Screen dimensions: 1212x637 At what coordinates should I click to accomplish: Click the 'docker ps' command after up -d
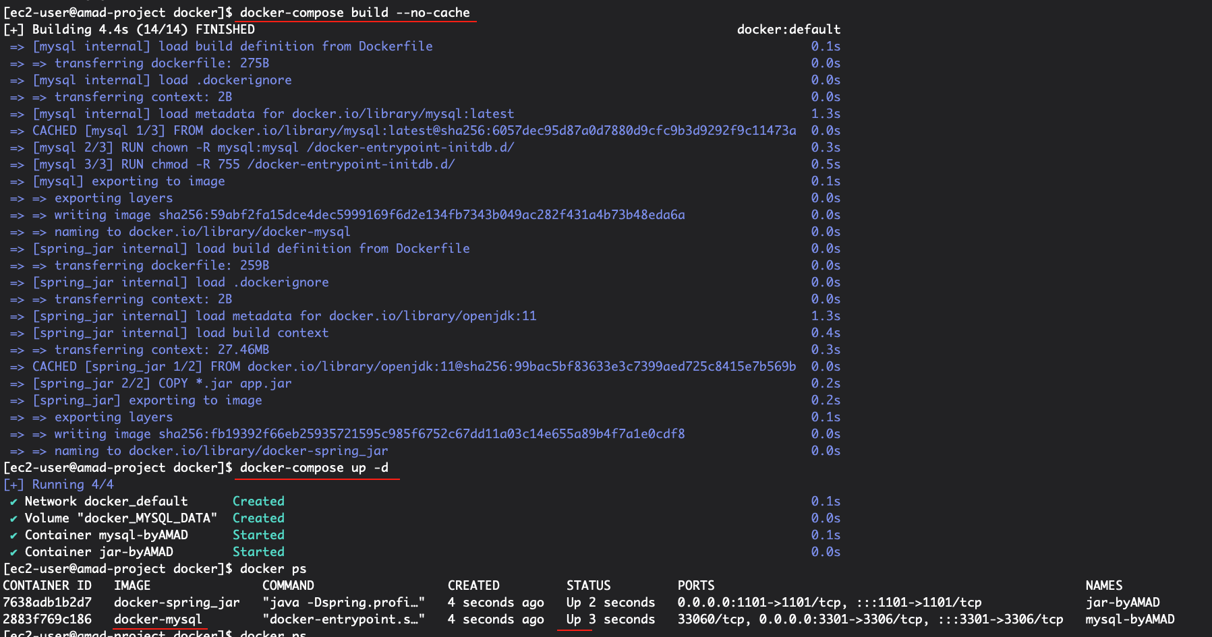point(273,568)
